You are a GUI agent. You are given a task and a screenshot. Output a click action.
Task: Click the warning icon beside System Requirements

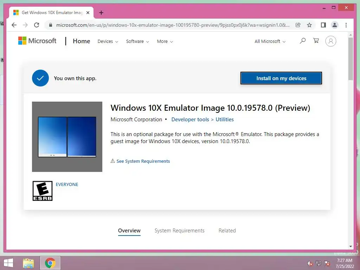112,161
